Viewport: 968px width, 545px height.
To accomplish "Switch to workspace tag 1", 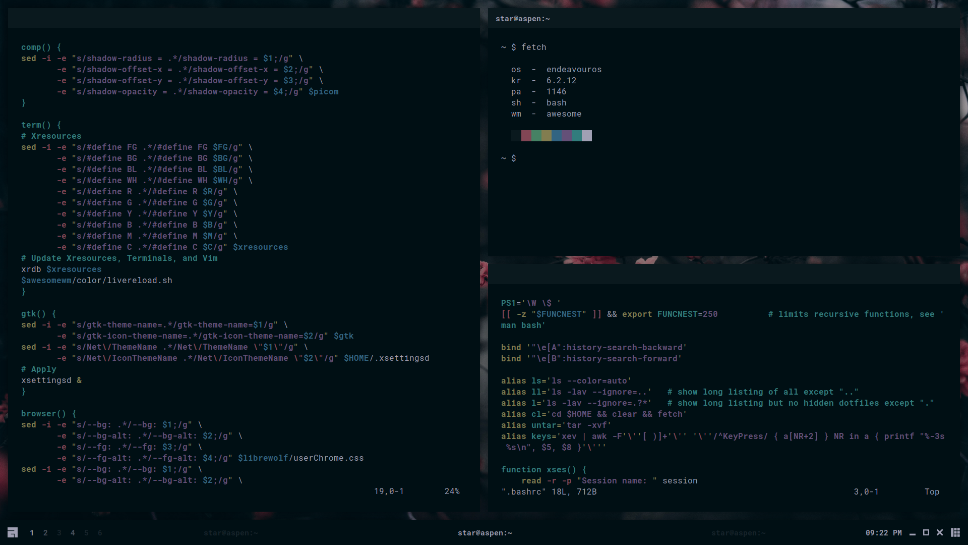I will [x=32, y=533].
